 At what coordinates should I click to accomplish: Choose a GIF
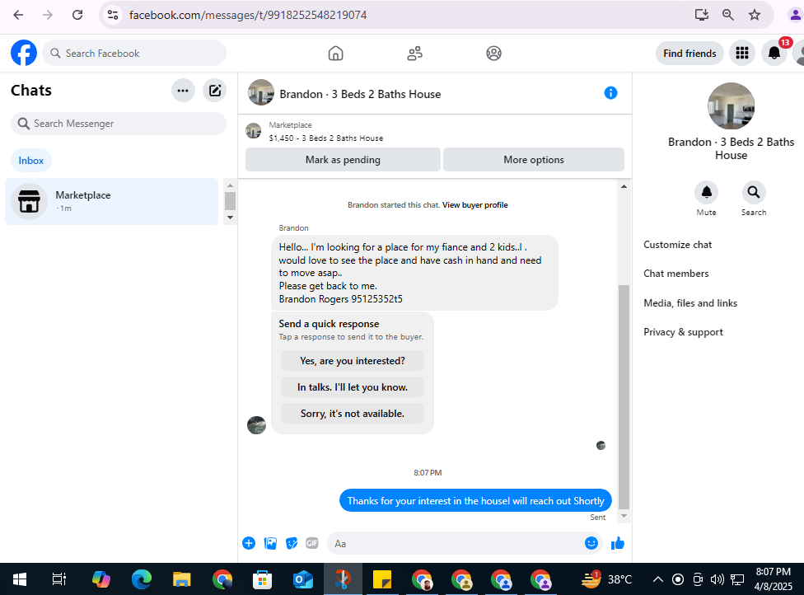[x=311, y=543]
